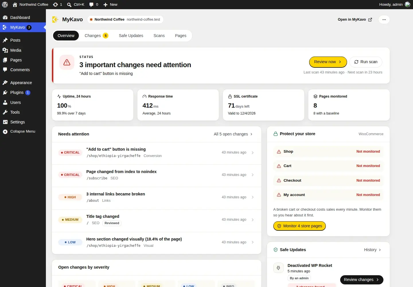The image size is (413, 287).
Task: Click the Pages monitored layers icon
Action: click(x=315, y=96)
